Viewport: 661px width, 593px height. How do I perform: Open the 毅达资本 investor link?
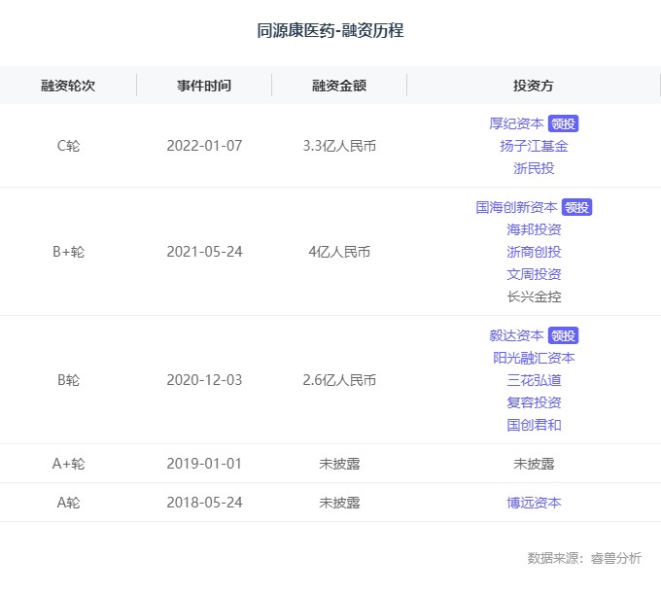pyautogui.click(x=516, y=335)
